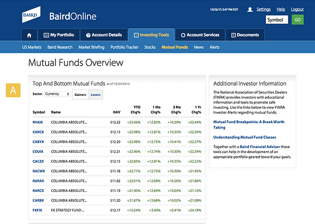315x224 pixels.
Task: Select the FX STRATEGY FUND name
Action: [68, 210]
